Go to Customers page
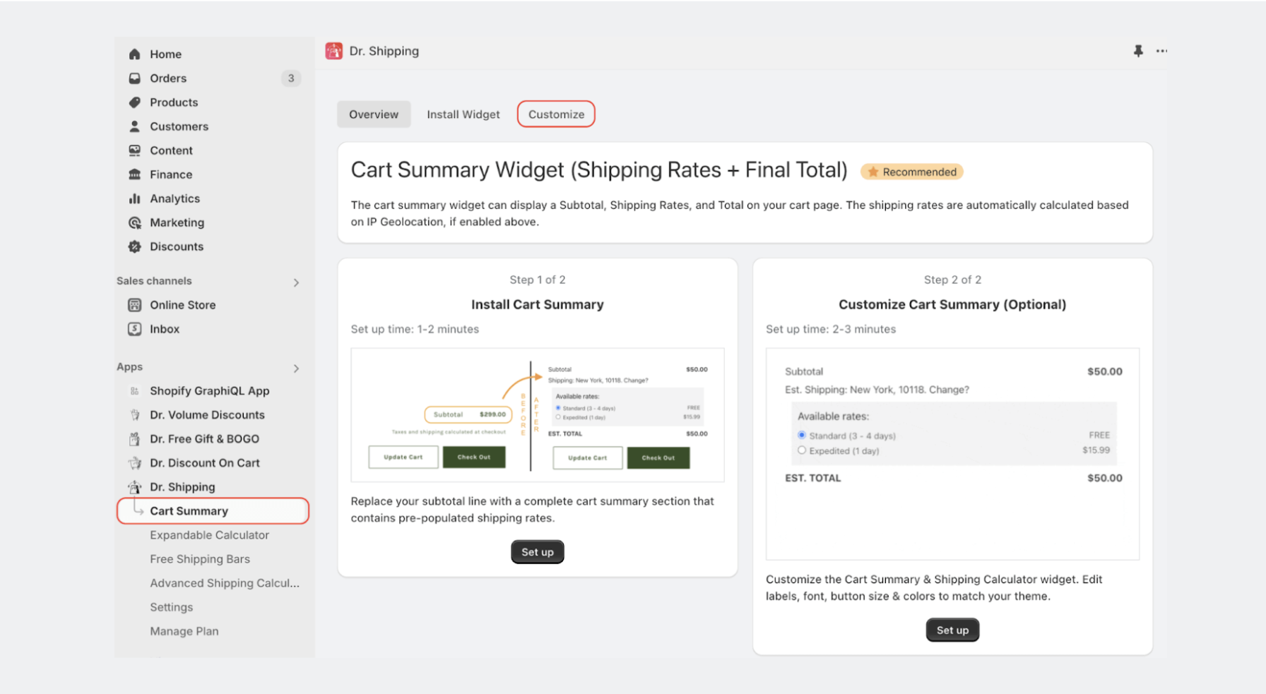Image resolution: width=1266 pixels, height=694 pixels. pyautogui.click(x=179, y=126)
